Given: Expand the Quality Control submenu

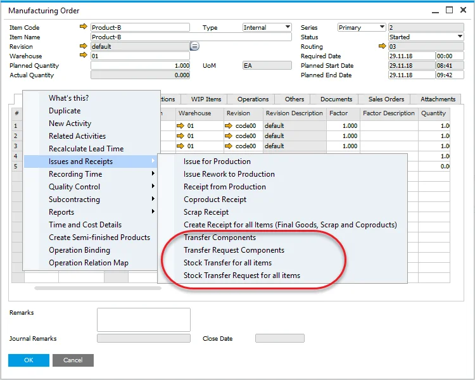Looking at the screenshot, I should click(x=91, y=187).
